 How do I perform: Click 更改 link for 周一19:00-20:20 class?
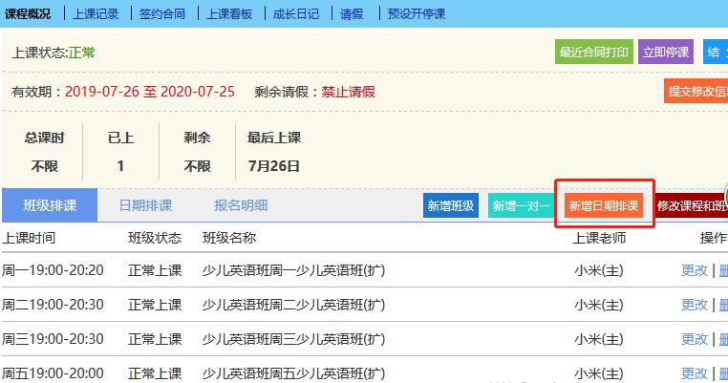click(695, 270)
